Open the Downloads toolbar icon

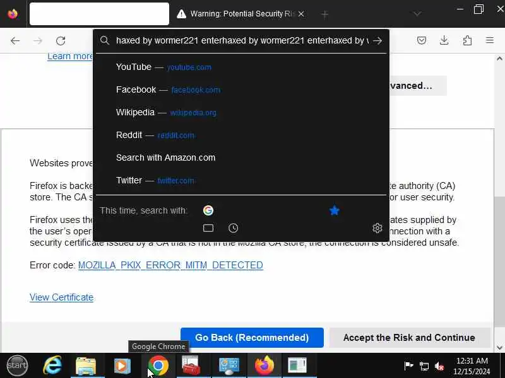(444, 40)
